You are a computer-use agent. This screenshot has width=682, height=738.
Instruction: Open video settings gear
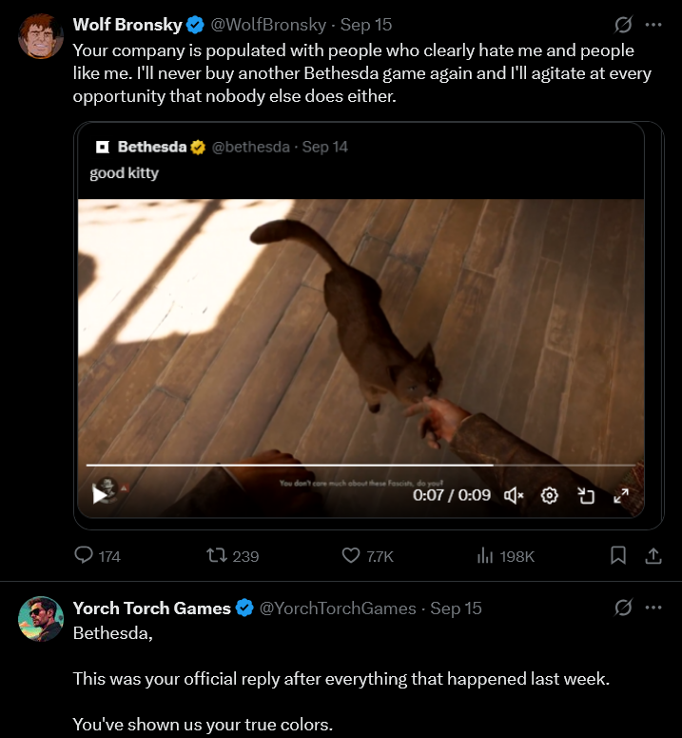tap(549, 495)
